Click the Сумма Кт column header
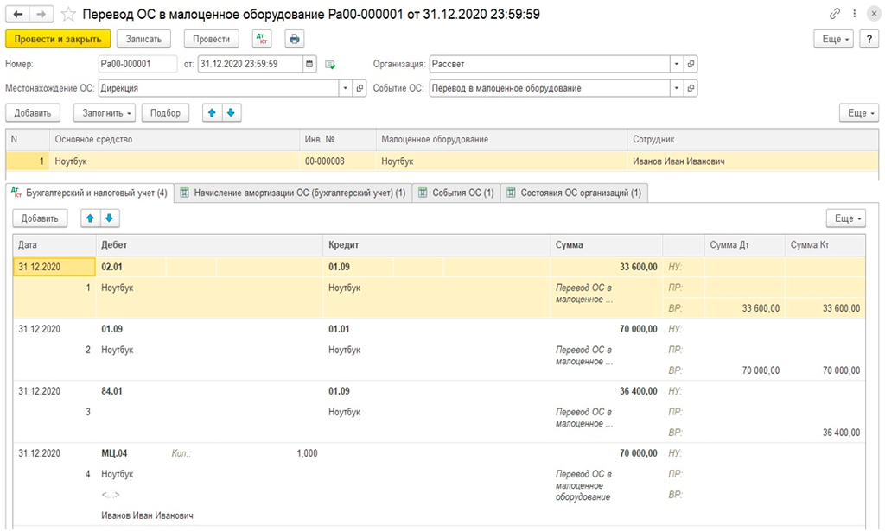Screen dimensions: 885x531 [x=825, y=245]
